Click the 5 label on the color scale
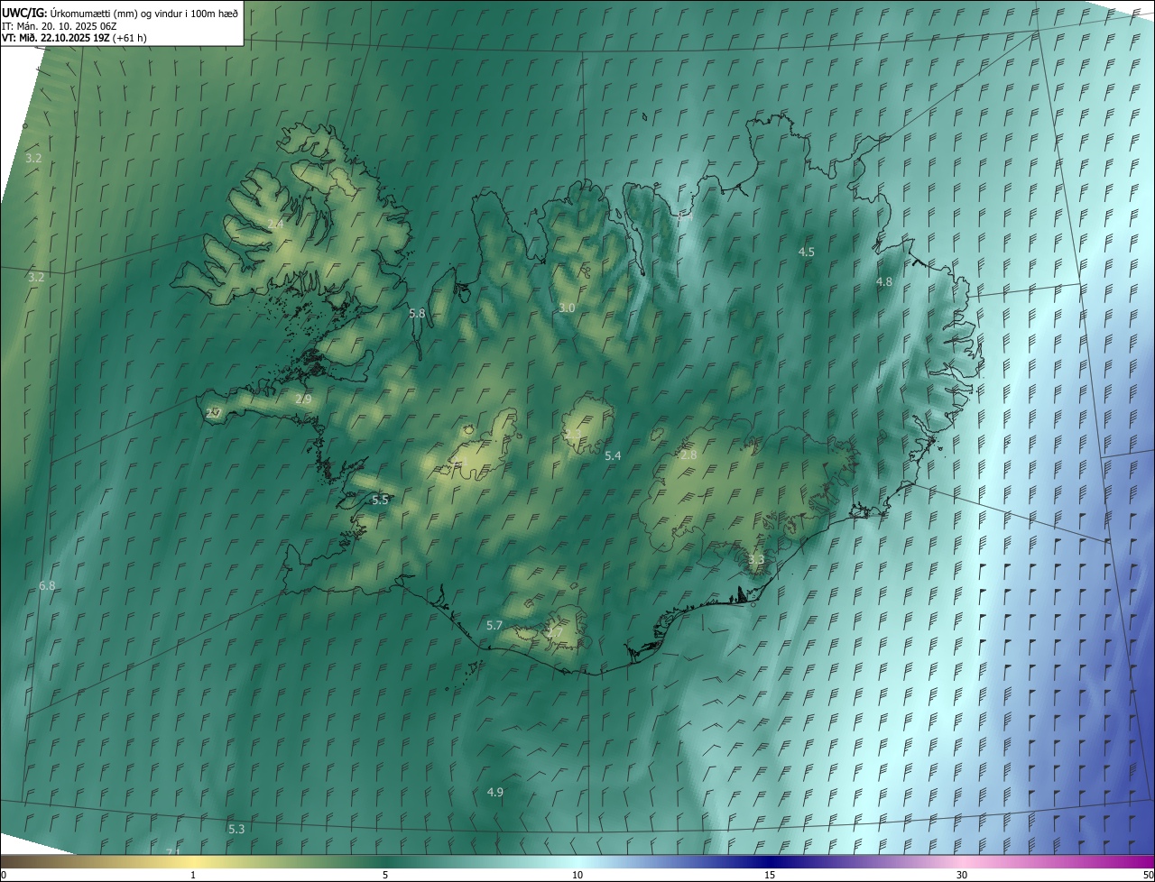Viewport: 1155px width, 882px height. click(385, 875)
